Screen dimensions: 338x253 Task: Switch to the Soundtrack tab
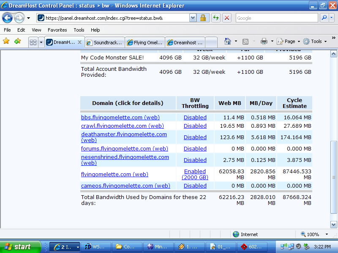coord(105,43)
